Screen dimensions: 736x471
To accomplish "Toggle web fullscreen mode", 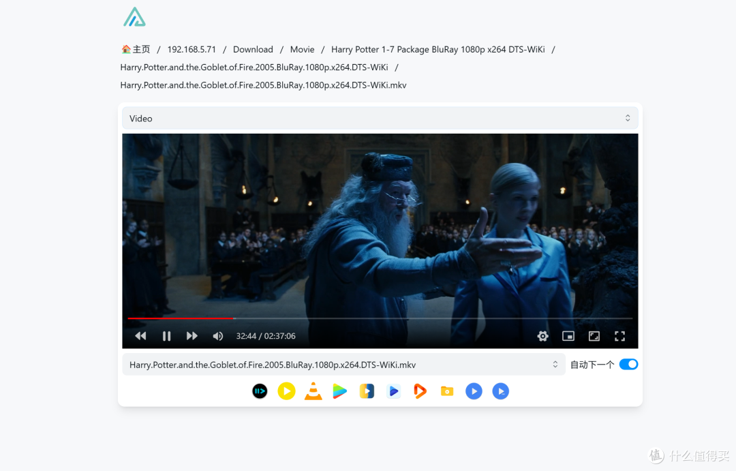I will point(594,336).
